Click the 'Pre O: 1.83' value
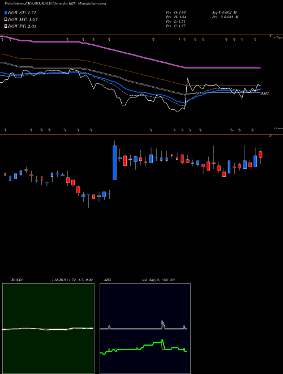The height and width of the screenshot is (374, 283). tap(176, 12)
